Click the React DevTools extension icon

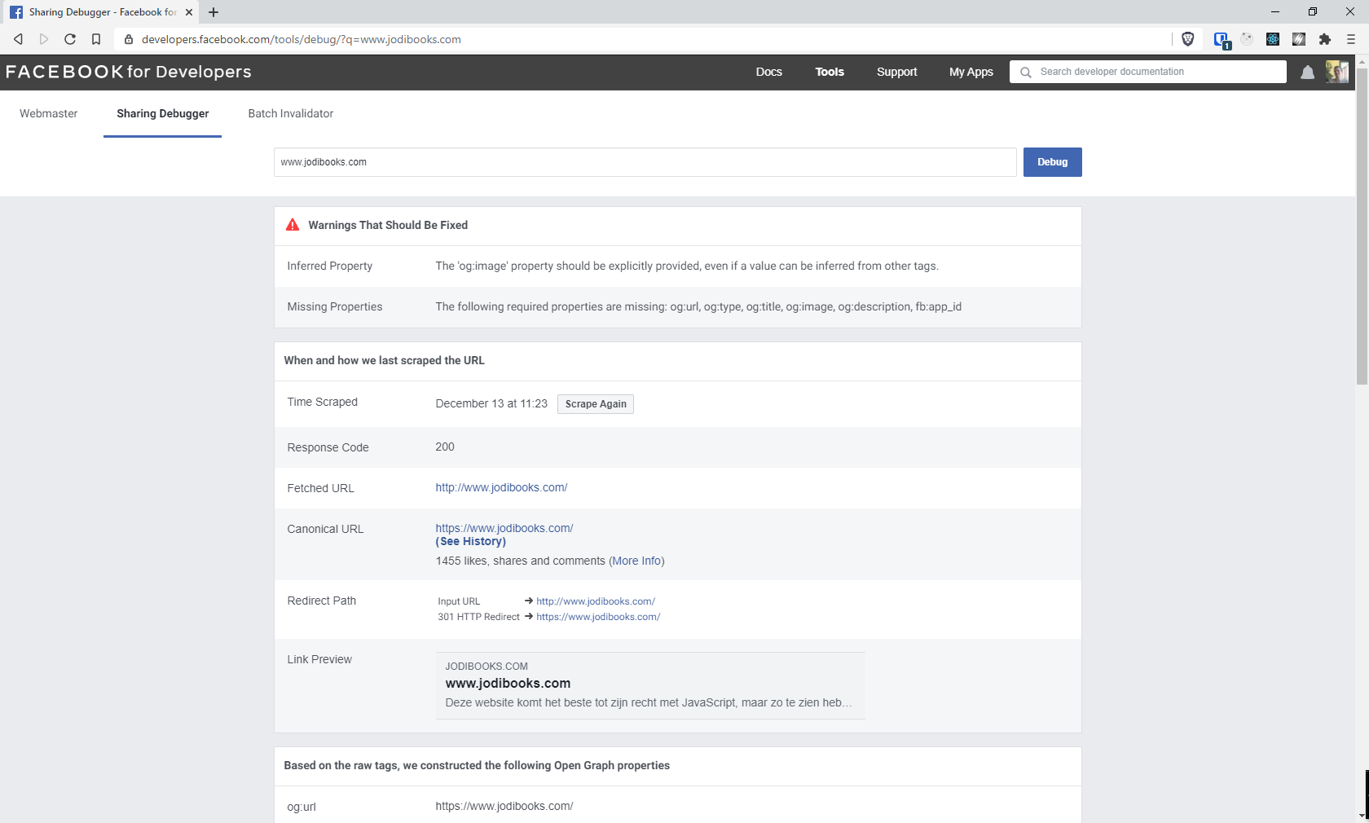tap(1273, 39)
